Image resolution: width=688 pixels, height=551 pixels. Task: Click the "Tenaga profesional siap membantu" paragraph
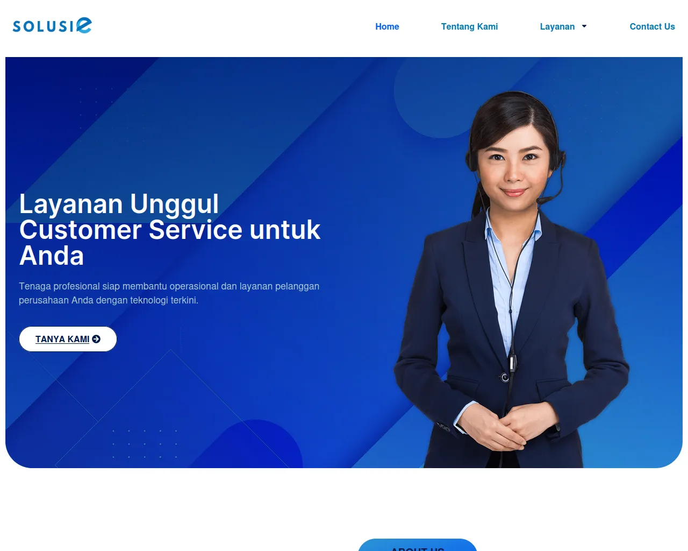pyautogui.click(x=169, y=293)
